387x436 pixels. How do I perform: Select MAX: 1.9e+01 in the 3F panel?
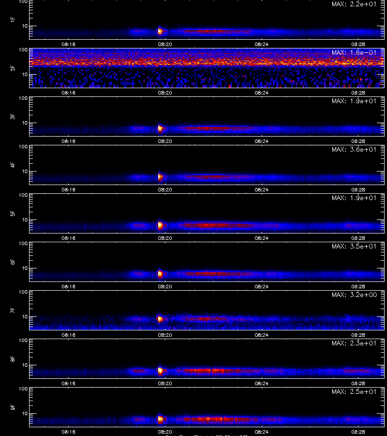354,101
